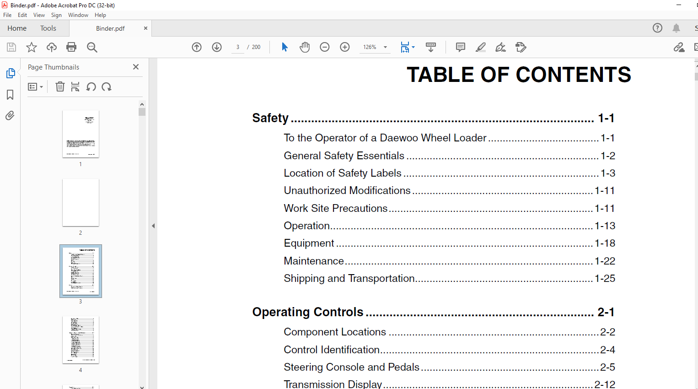Screen dimensions: 698x389
Task: Rotate page counterclockwise
Action: [91, 86]
